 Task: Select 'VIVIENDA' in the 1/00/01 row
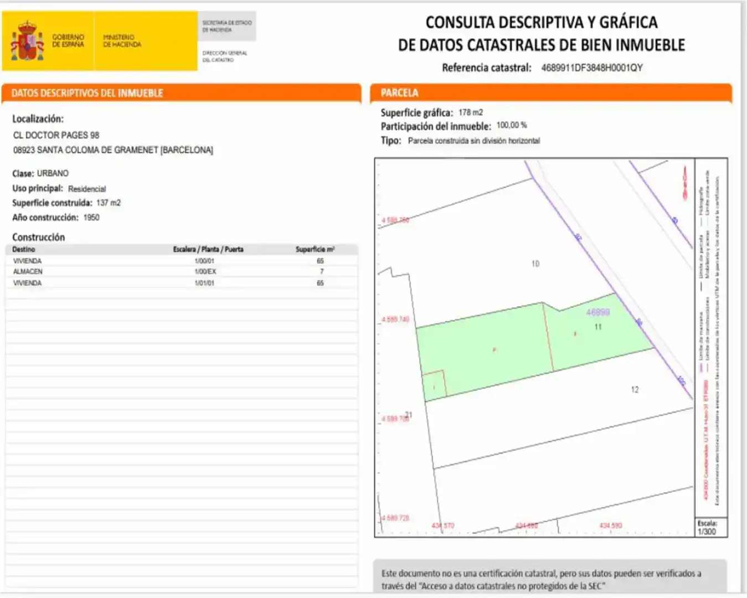[x=27, y=261]
